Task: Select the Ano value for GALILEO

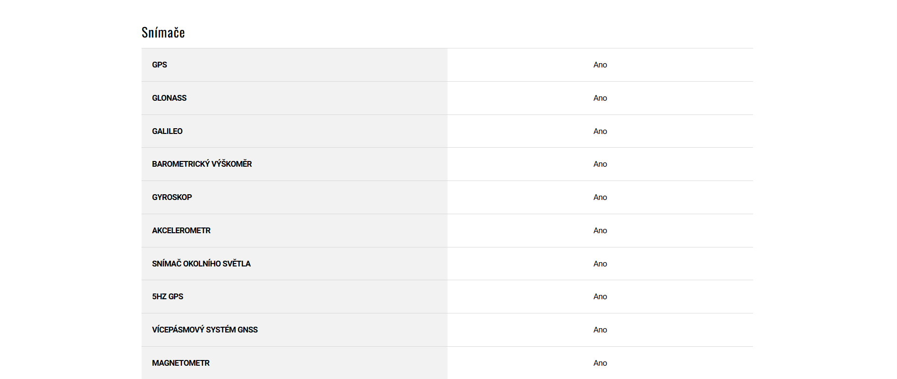Action: point(600,131)
